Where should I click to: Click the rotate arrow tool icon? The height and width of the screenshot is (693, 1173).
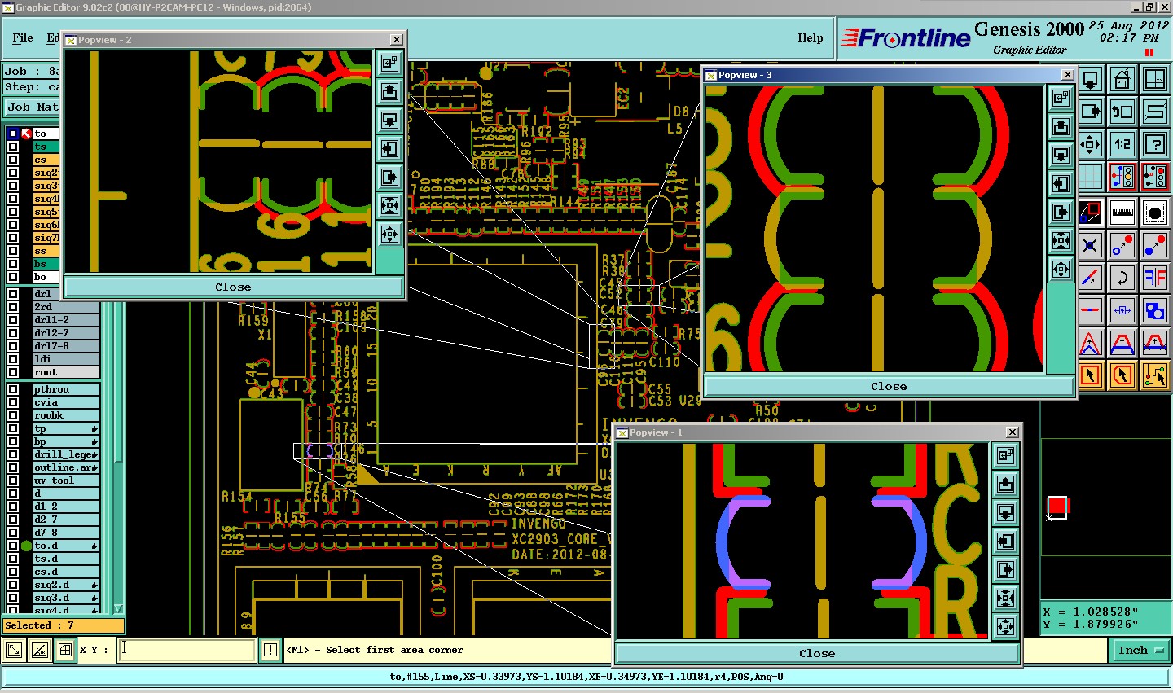coord(1122,278)
